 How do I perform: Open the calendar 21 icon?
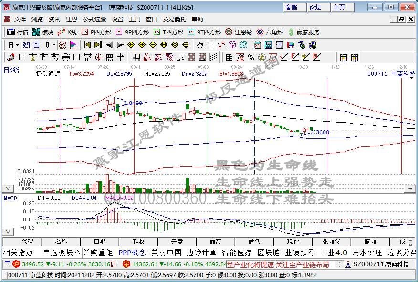(258, 45)
